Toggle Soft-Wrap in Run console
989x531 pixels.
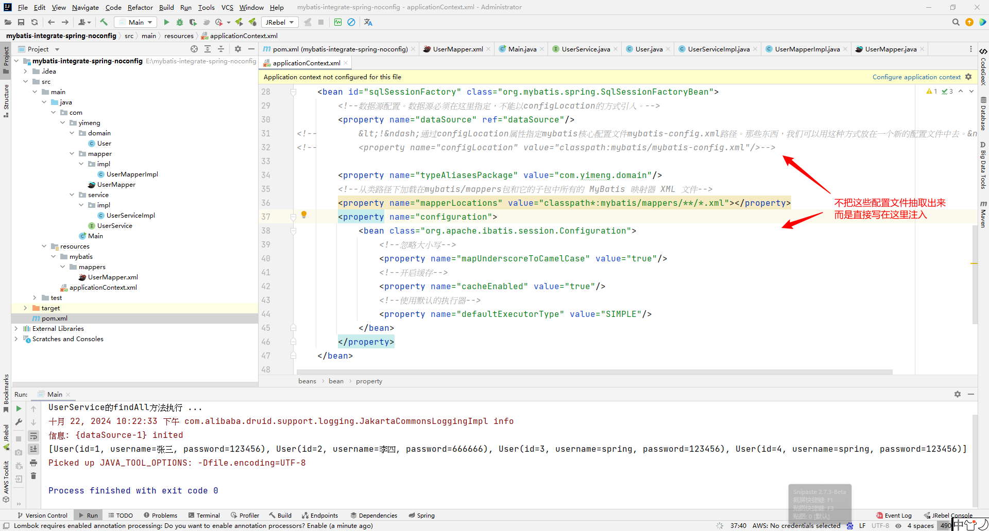click(x=33, y=436)
